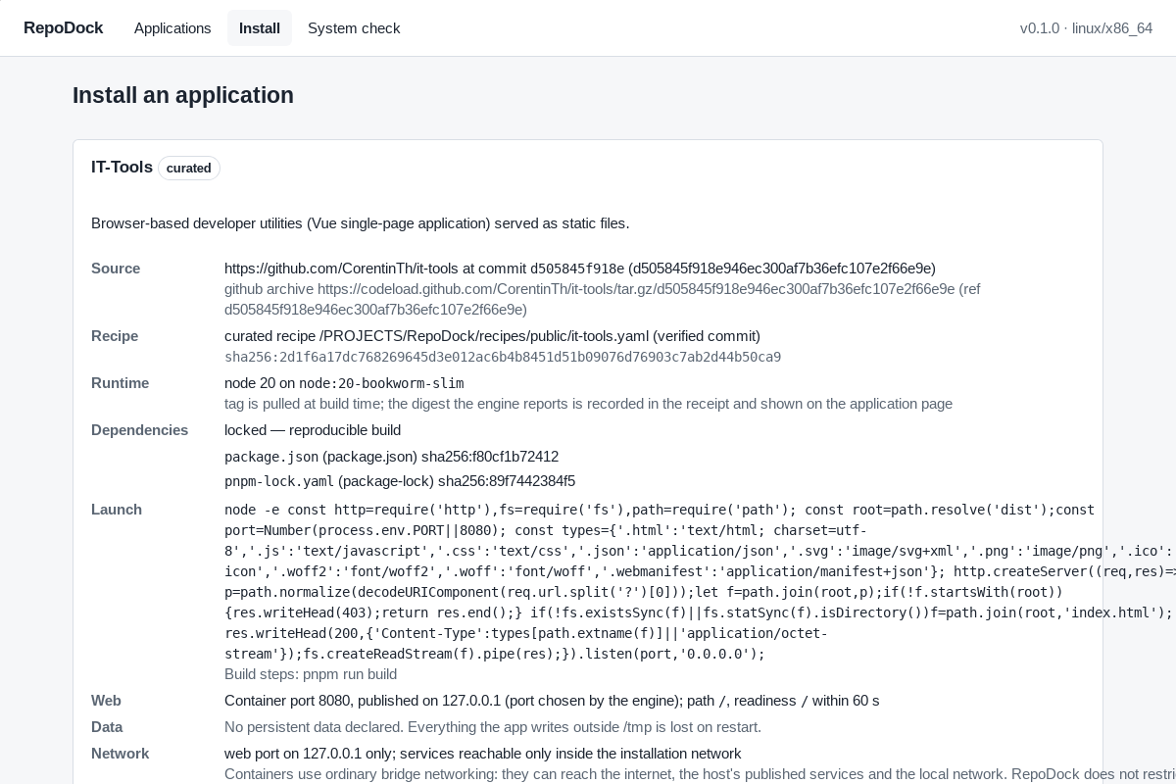This screenshot has width=1176, height=784.
Task: Click the version text v0.1.0 · linux/x86_64
Action: coord(1086,28)
